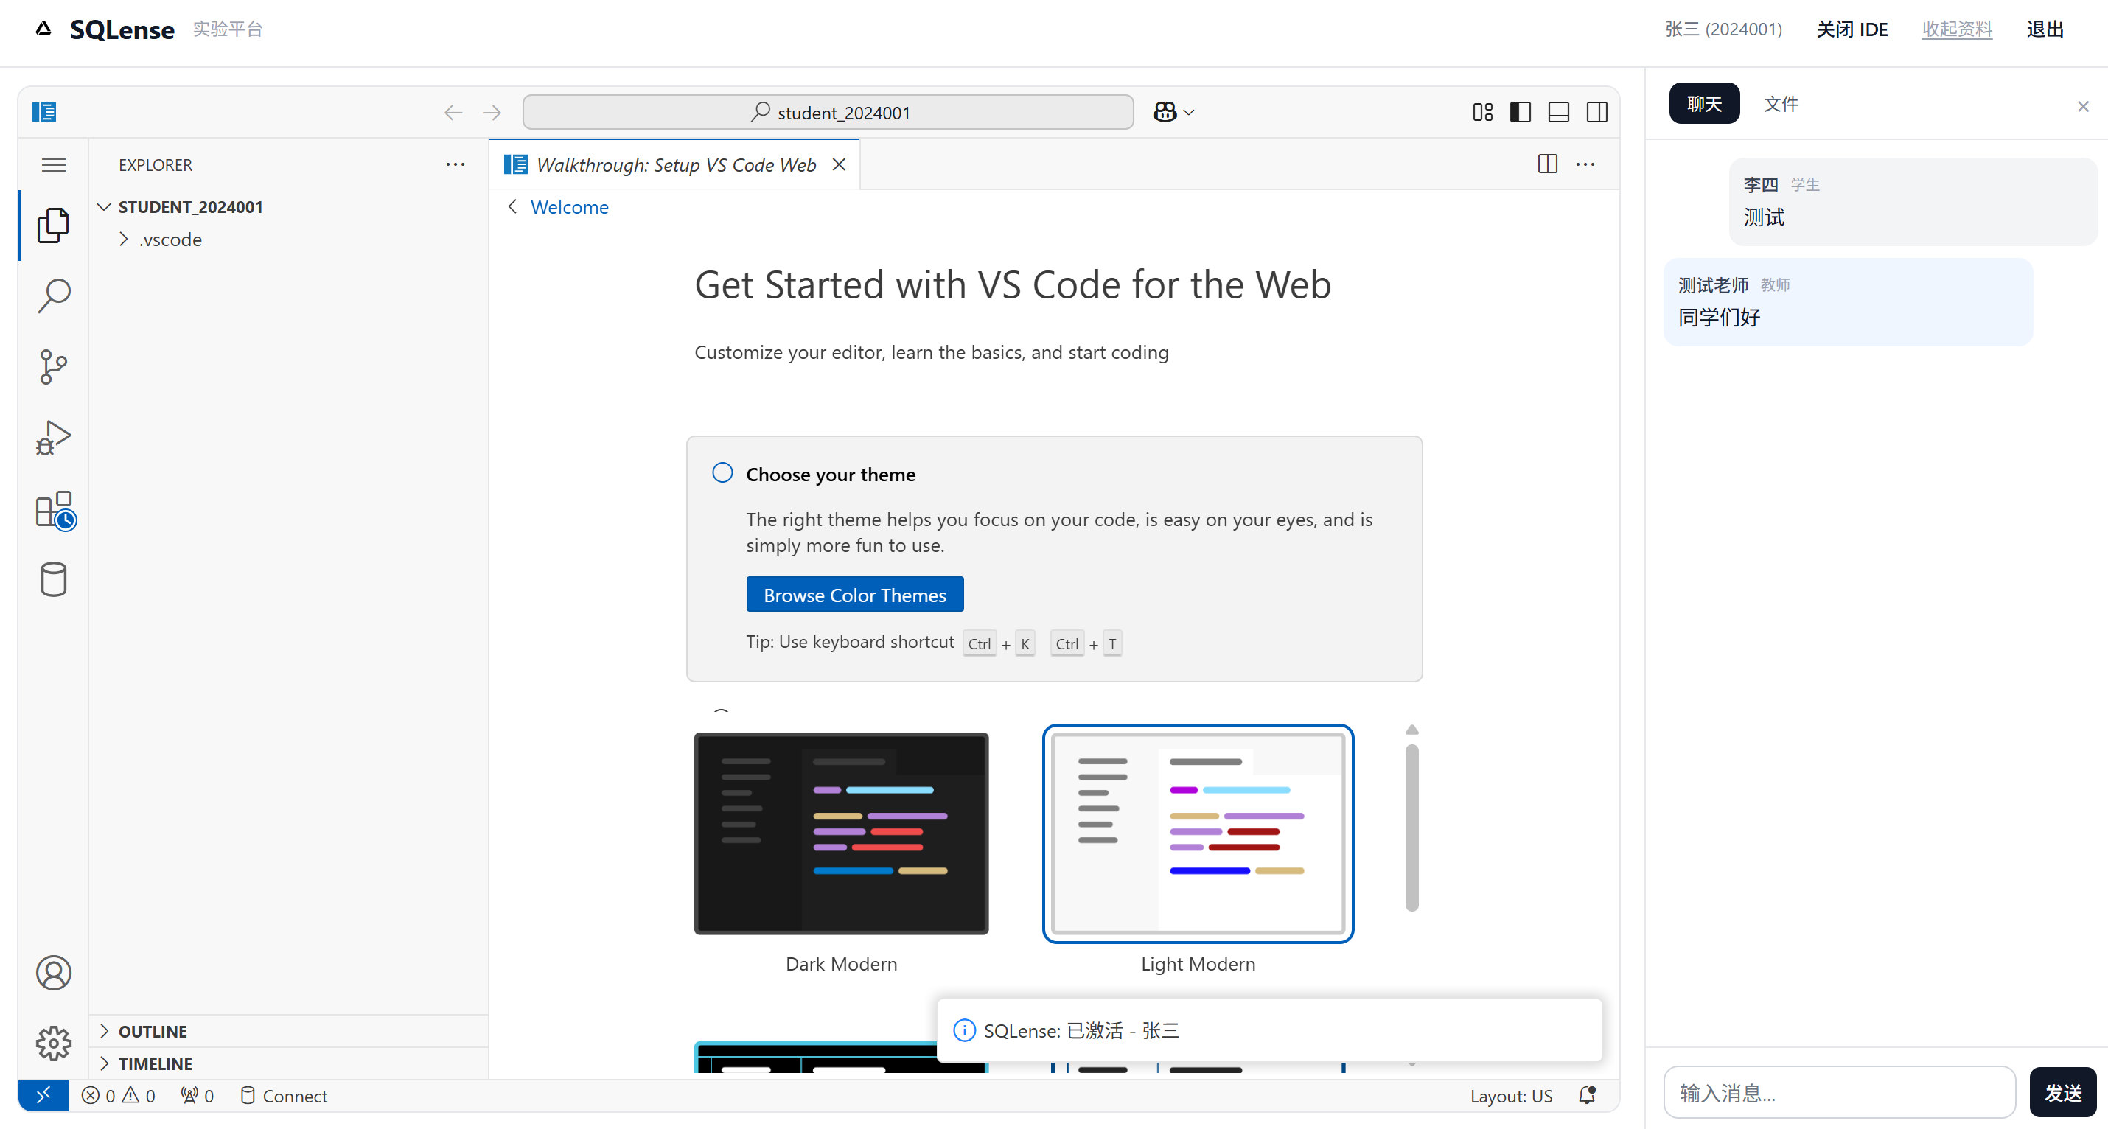2108x1129 pixels.
Task: Focus the 输入消息 chat input field
Action: tap(1840, 1092)
